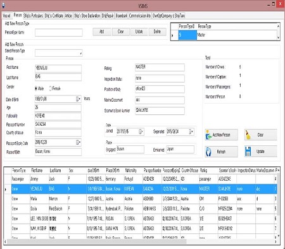Click the 'passenger' rating cell in first row
The height and width of the screenshot is (249, 285).
coord(208,179)
